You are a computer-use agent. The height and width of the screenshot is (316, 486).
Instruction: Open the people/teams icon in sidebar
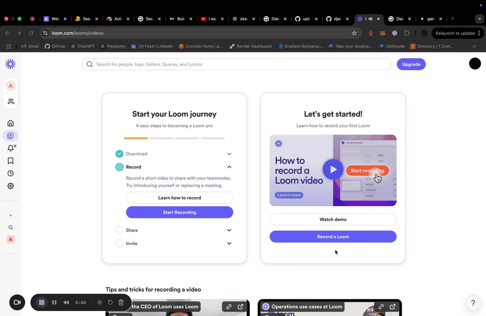[11, 101]
